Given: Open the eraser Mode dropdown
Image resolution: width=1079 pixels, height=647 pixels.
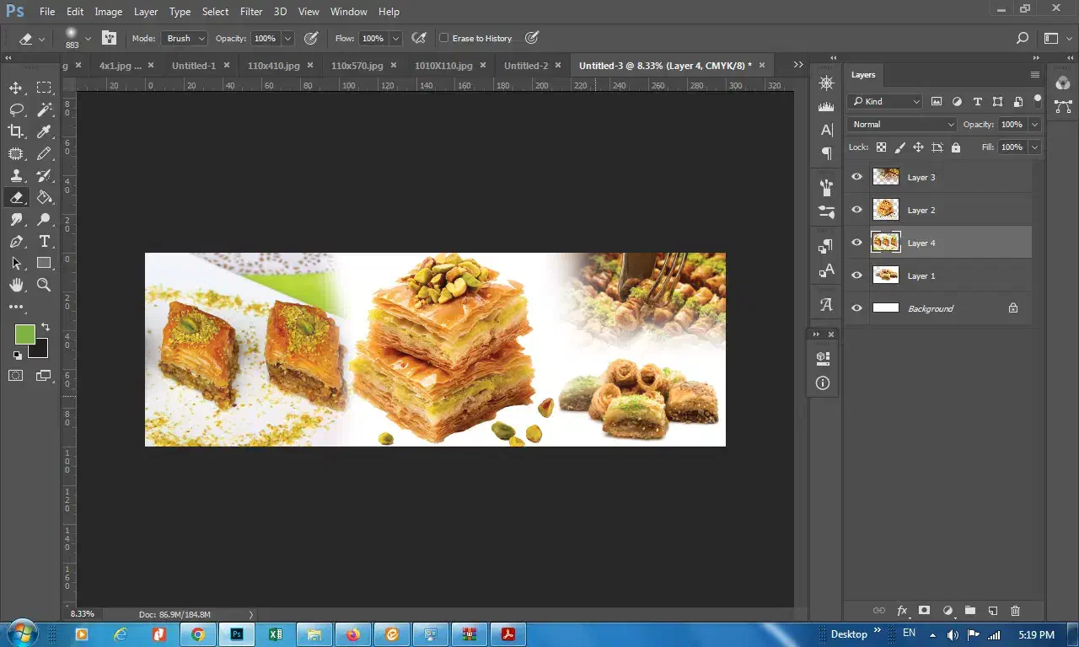Looking at the screenshot, I should (184, 39).
